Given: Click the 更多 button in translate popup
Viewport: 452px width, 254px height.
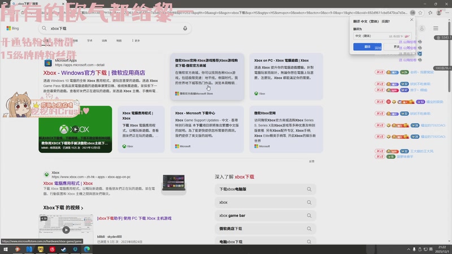Looking at the screenshot, I should pyautogui.click(x=397, y=47).
